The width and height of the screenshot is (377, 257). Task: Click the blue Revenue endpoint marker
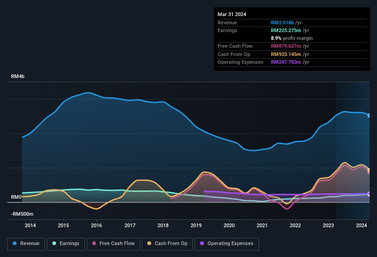(x=369, y=116)
